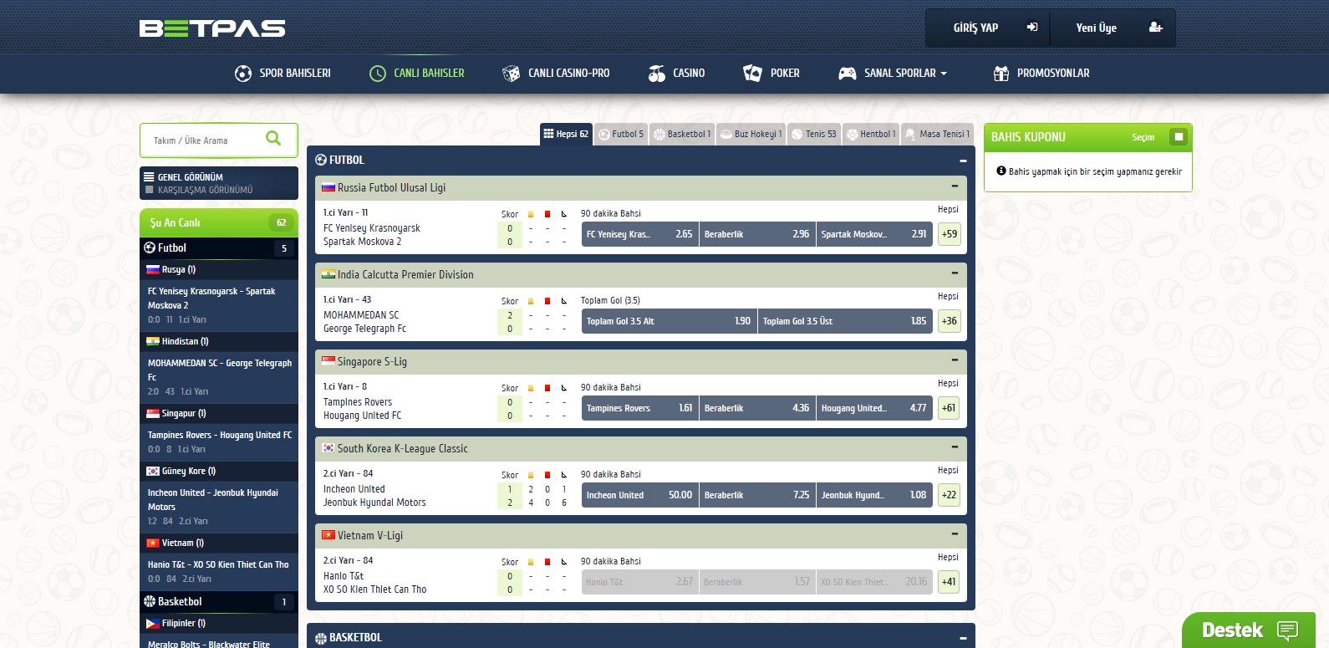Open Canlı Casino-Pro dice icon
The width and height of the screenshot is (1329, 648).
pos(511,74)
